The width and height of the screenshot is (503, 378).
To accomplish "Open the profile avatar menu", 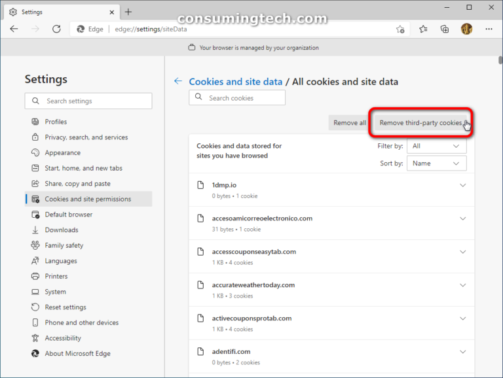I will pyautogui.click(x=466, y=29).
